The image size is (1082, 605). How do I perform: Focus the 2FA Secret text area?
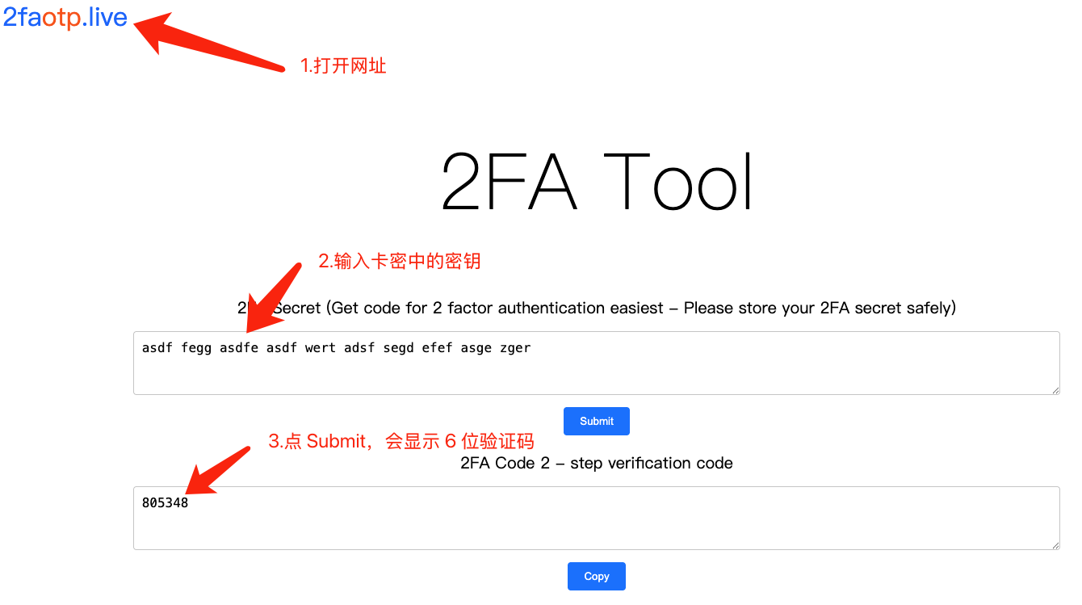596,373
